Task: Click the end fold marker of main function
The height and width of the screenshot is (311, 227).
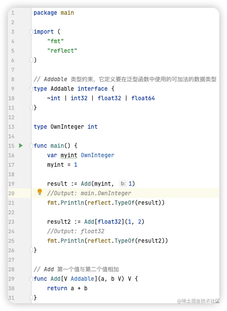Action: [x=31, y=250]
